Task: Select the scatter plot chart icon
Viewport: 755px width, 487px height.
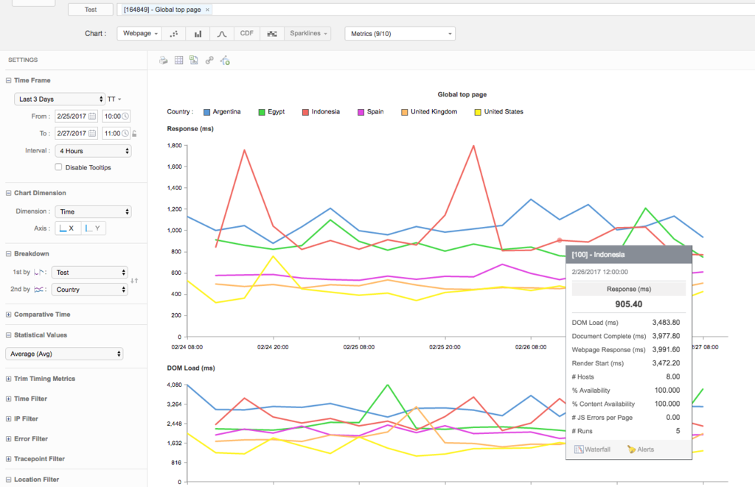Action: tap(174, 34)
